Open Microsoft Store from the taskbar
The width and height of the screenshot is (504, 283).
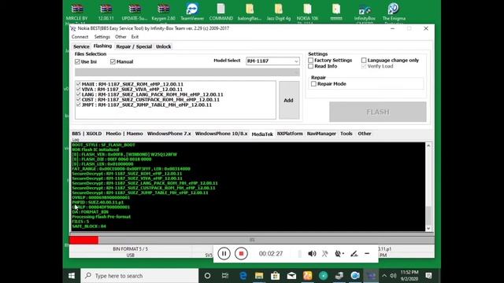tap(275, 276)
